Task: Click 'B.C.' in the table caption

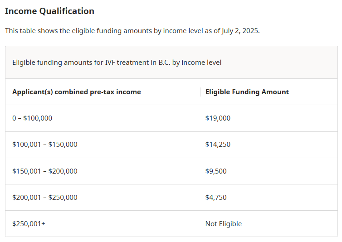Action: [164, 63]
